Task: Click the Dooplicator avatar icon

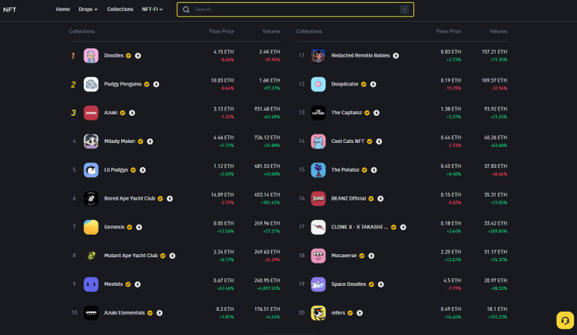Action: click(x=318, y=84)
